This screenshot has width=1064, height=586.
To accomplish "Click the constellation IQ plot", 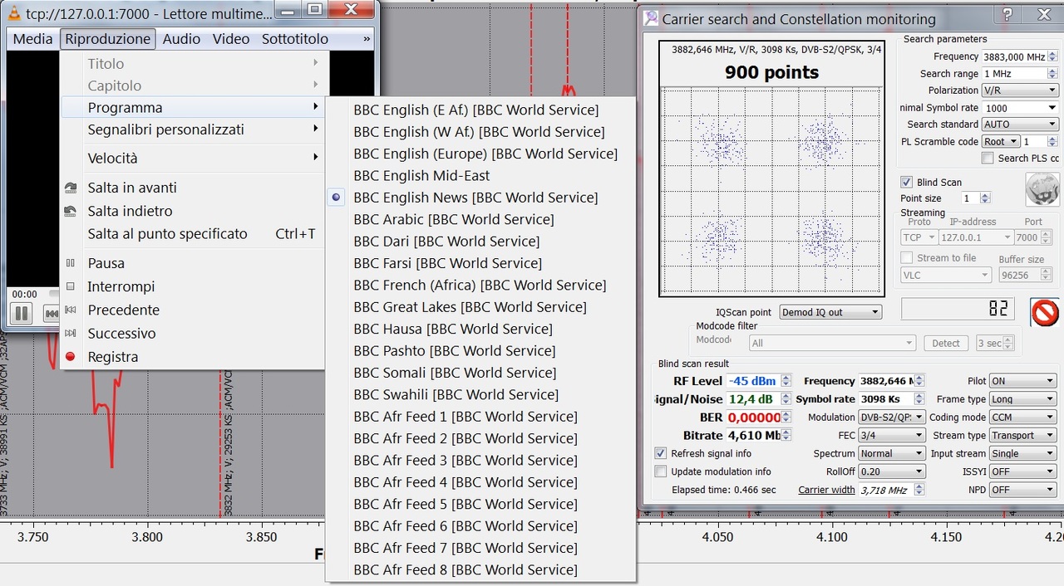I will pyautogui.click(x=771, y=191).
